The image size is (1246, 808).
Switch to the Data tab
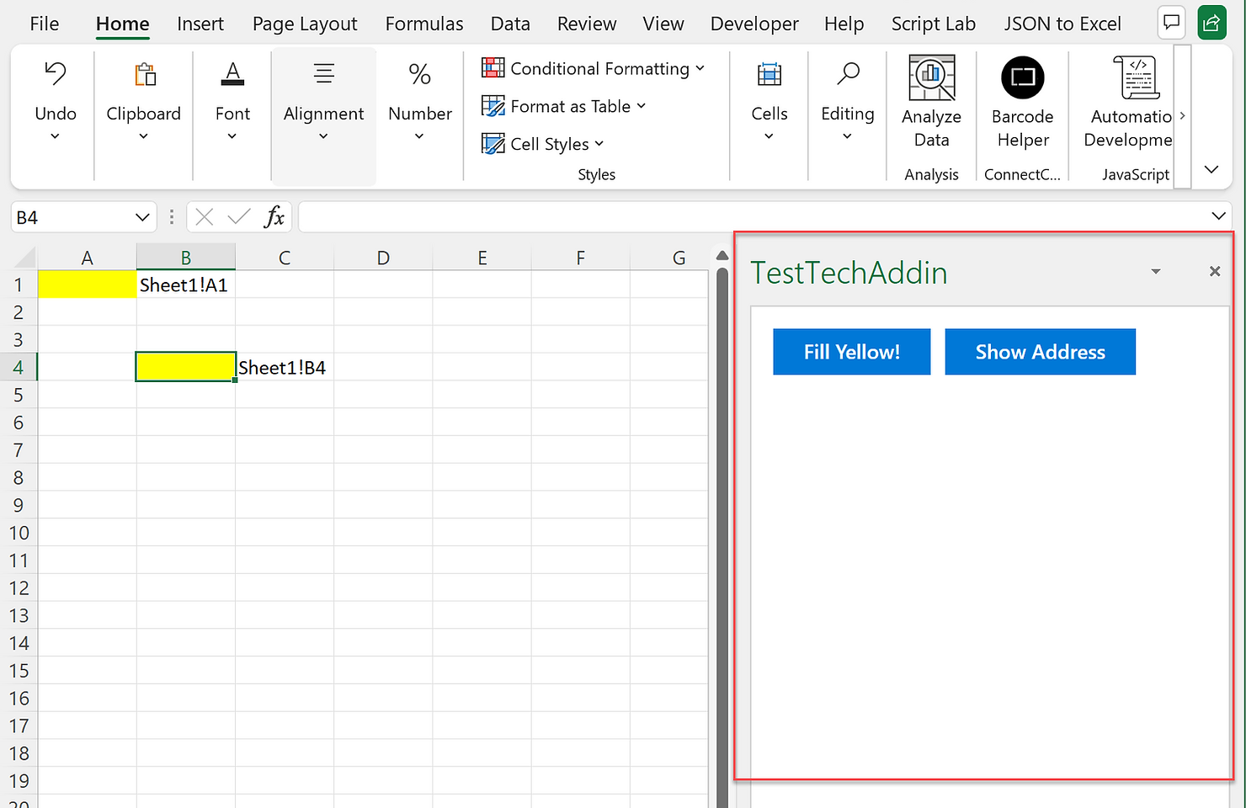tap(510, 24)
